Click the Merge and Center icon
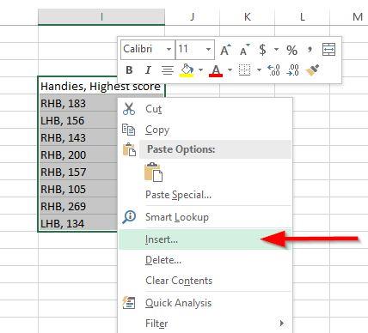 (328, 49)
